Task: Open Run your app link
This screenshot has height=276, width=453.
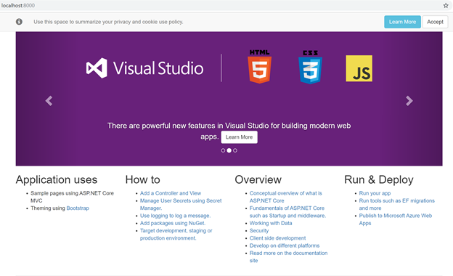Action: [375, 193]
